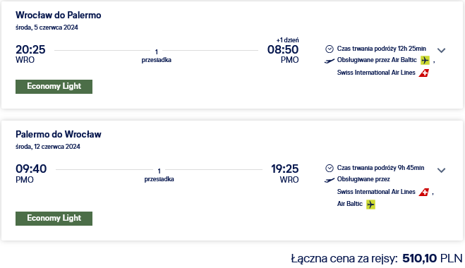
Task: Expand the Wrocław to Palermo flight details chevron
Action: pos(441,50)
